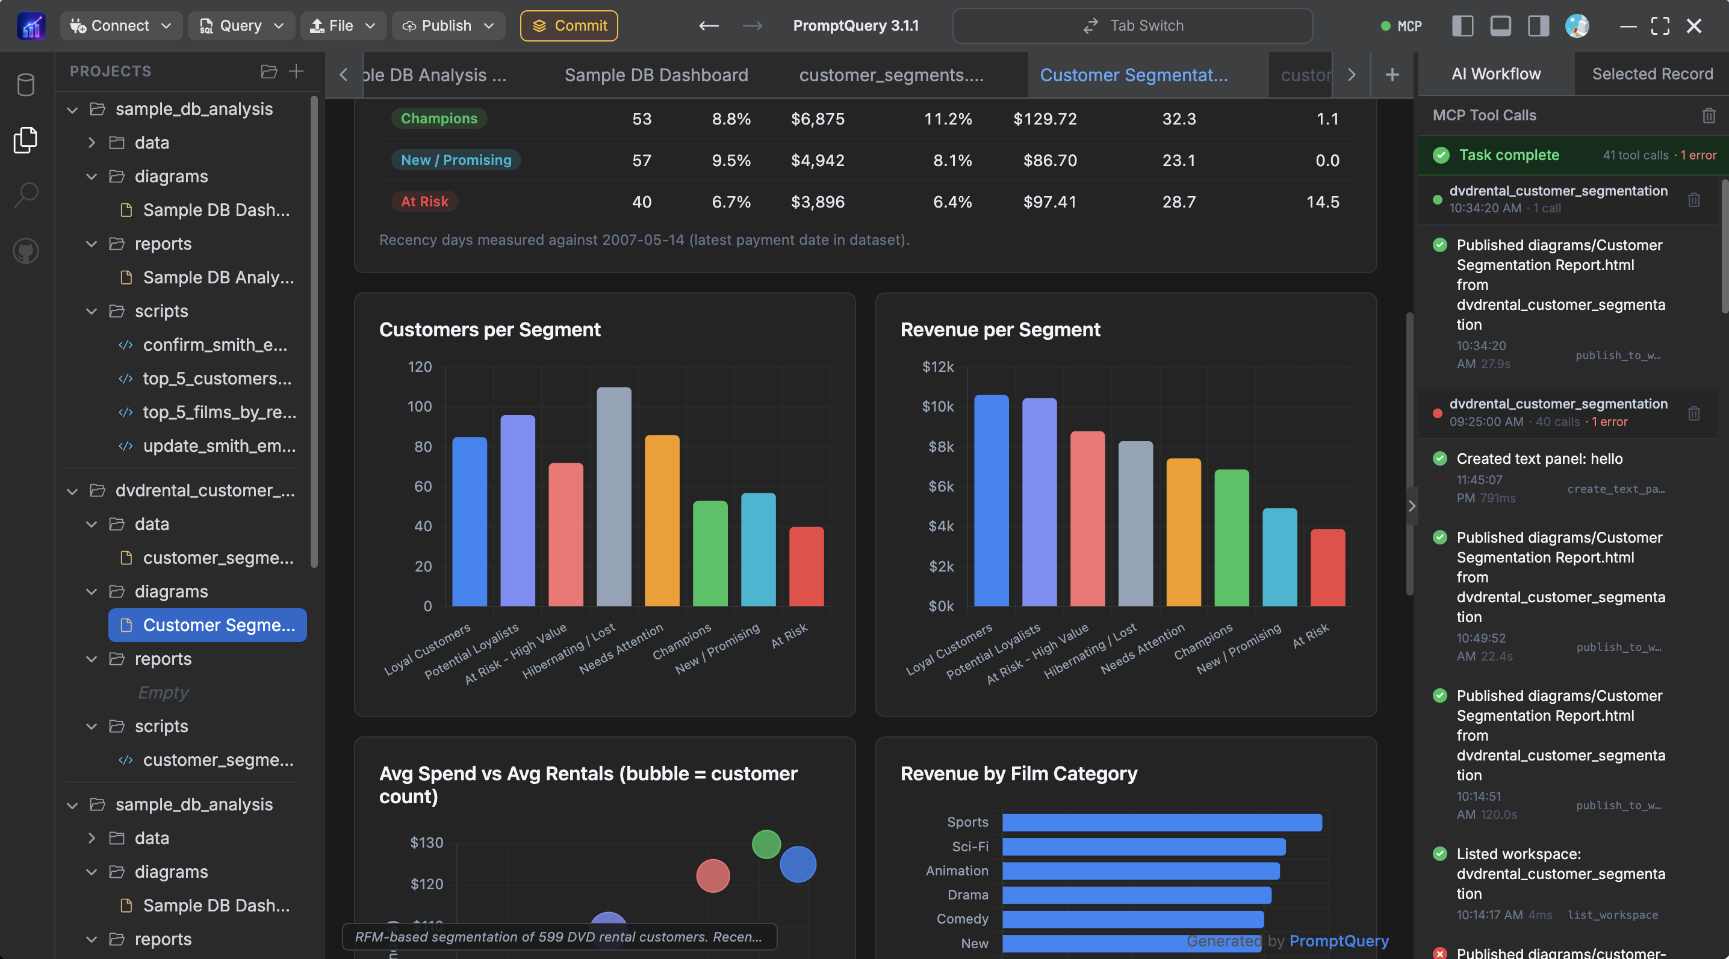
Task: Toggle the bottom panel layout icon
Action: click(1500, 25)
